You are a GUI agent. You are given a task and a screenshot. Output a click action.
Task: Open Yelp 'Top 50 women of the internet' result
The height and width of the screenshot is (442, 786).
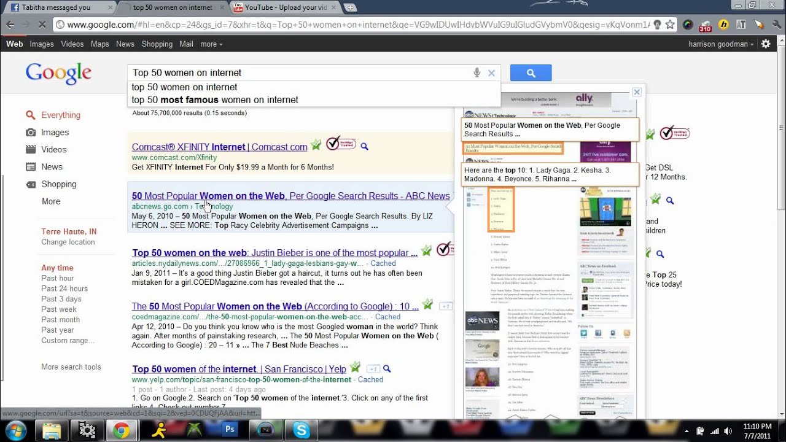239,369
